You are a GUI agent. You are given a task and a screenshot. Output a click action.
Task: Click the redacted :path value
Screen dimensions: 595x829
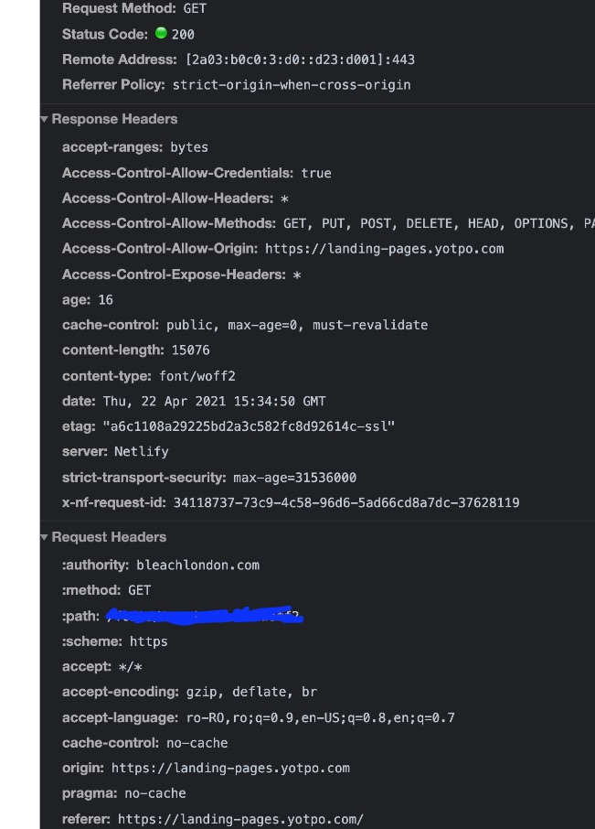205,616
